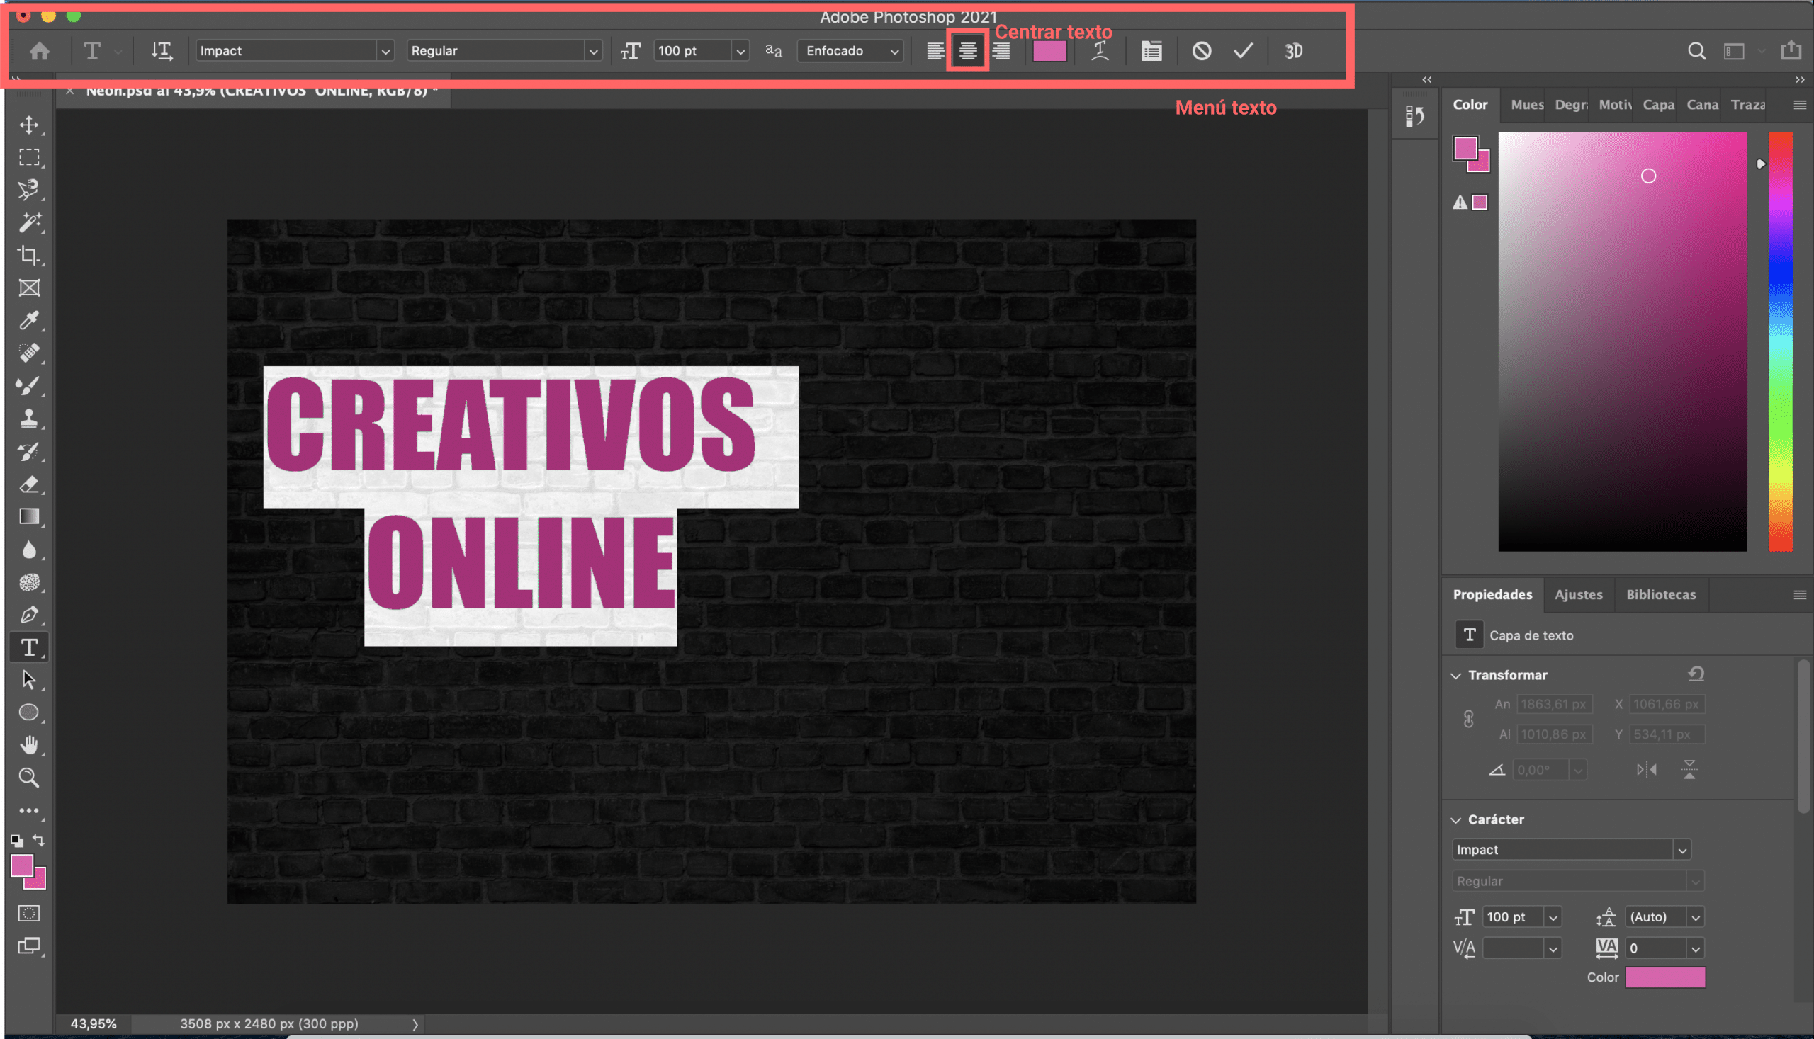Align text right
The height and width of the screenshot is (1039, 1814).
pos(1001,51)
